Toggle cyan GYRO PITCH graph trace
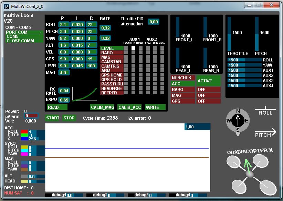This screenshot has width=283, height=201. point(24,150)
